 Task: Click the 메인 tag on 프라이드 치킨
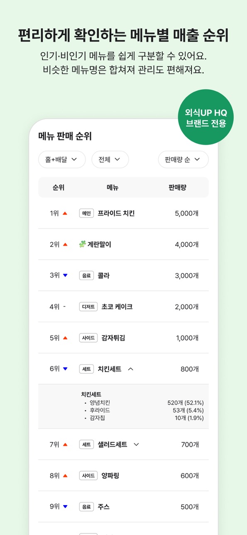click(86, 213)
